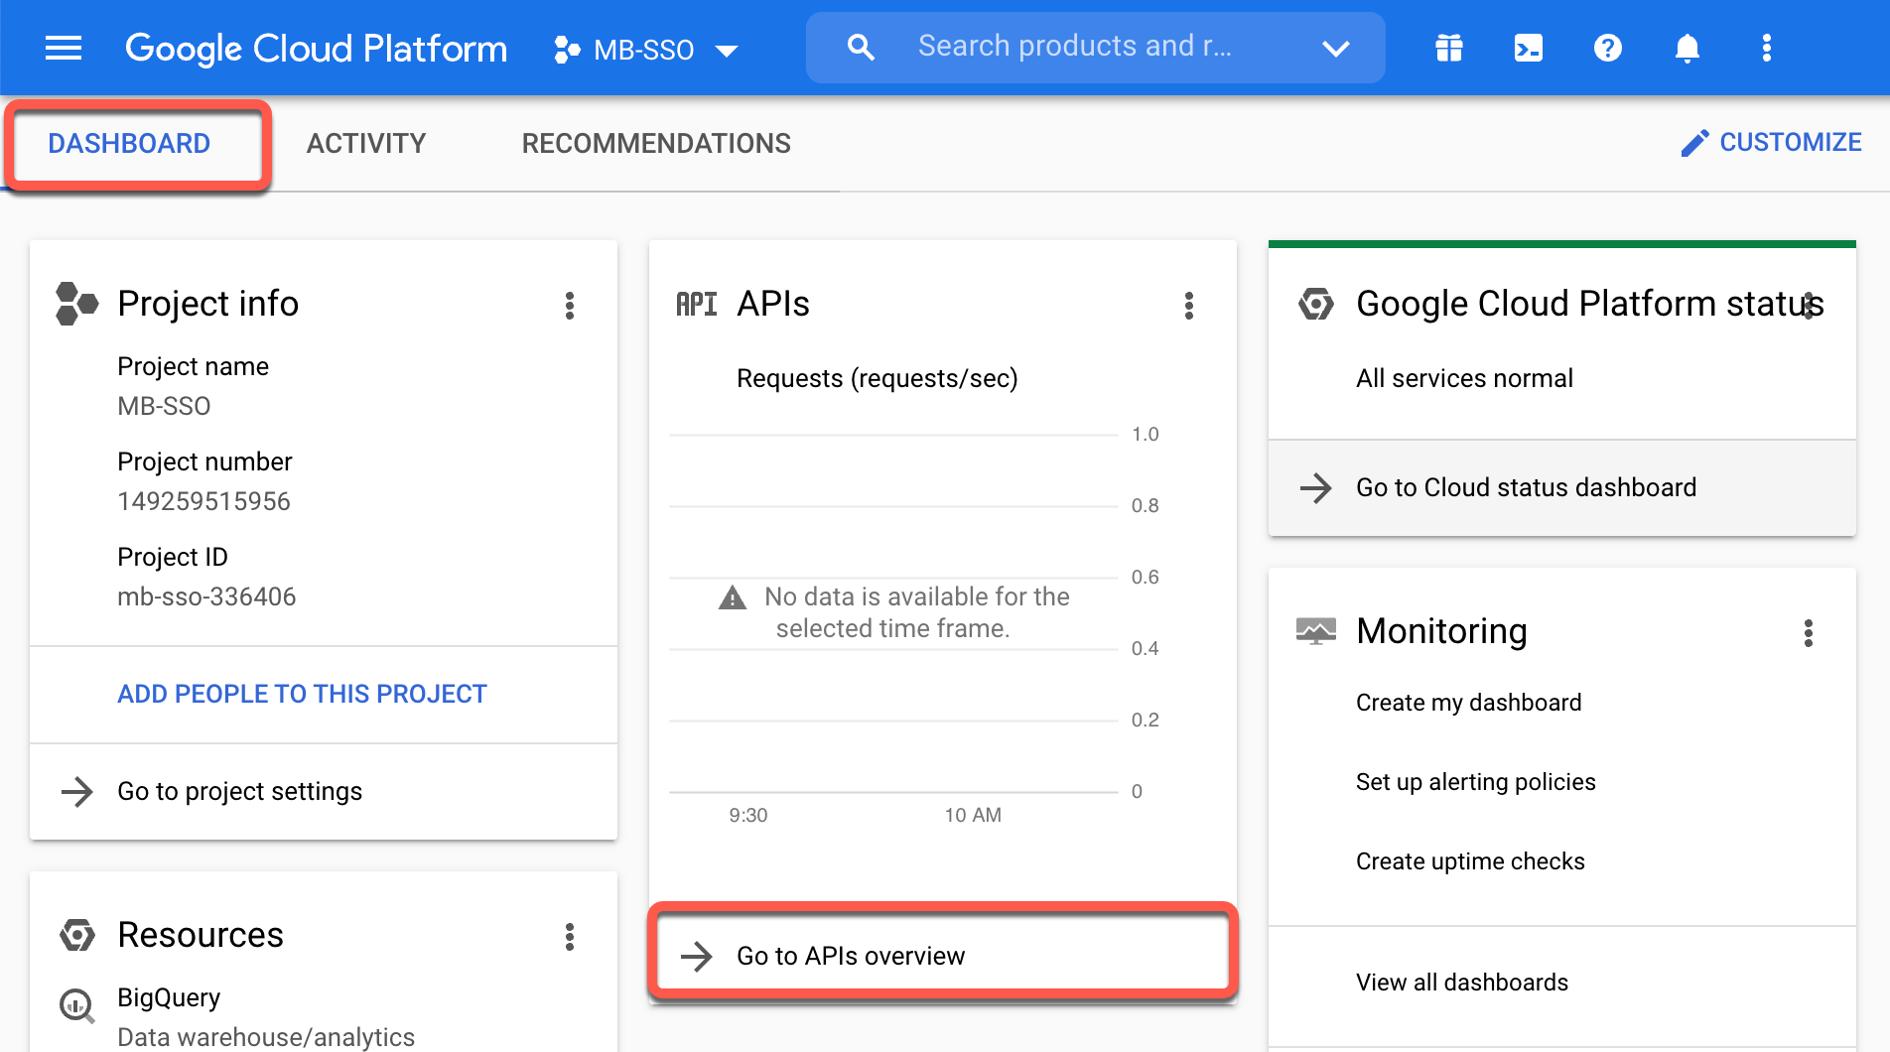Switch to the ACTIVITY tab
Screen dimensions: 1890x1052
click(x=366, y=144)
